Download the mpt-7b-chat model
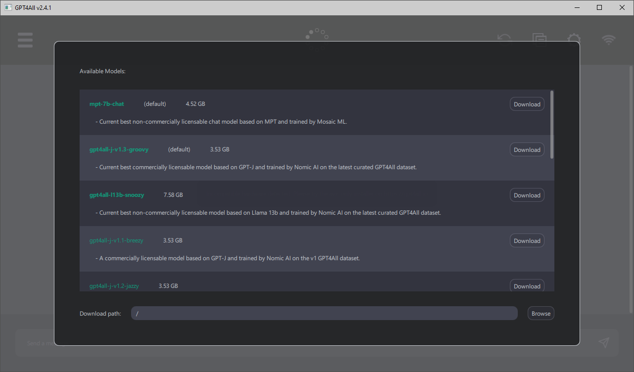Screen dimensions: 634x372 pos(527,104)
